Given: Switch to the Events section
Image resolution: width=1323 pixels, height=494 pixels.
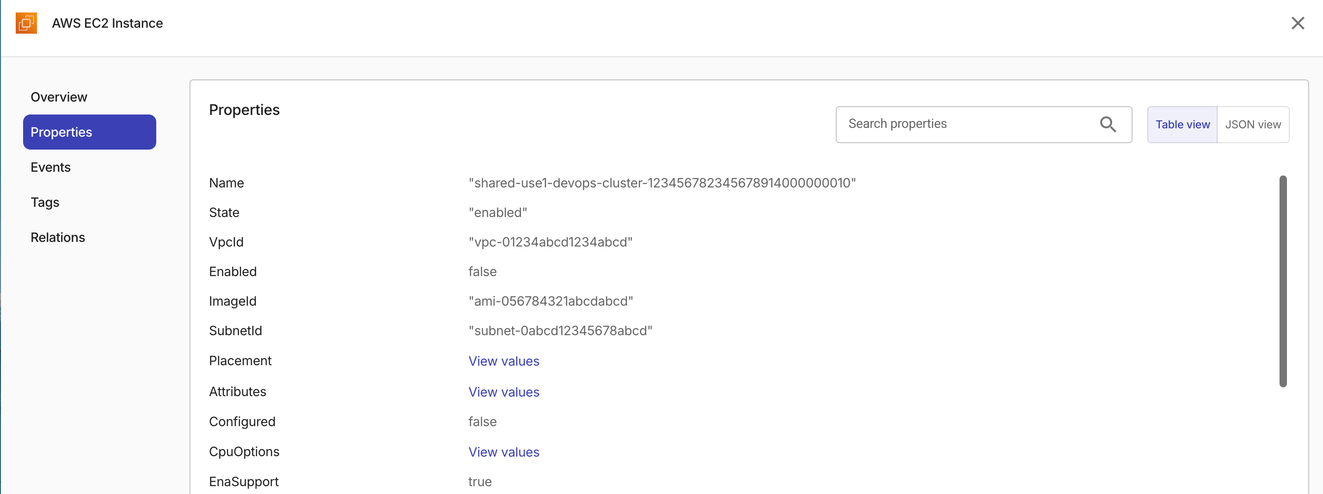Looking at the screenshot, I should [50, 167].
